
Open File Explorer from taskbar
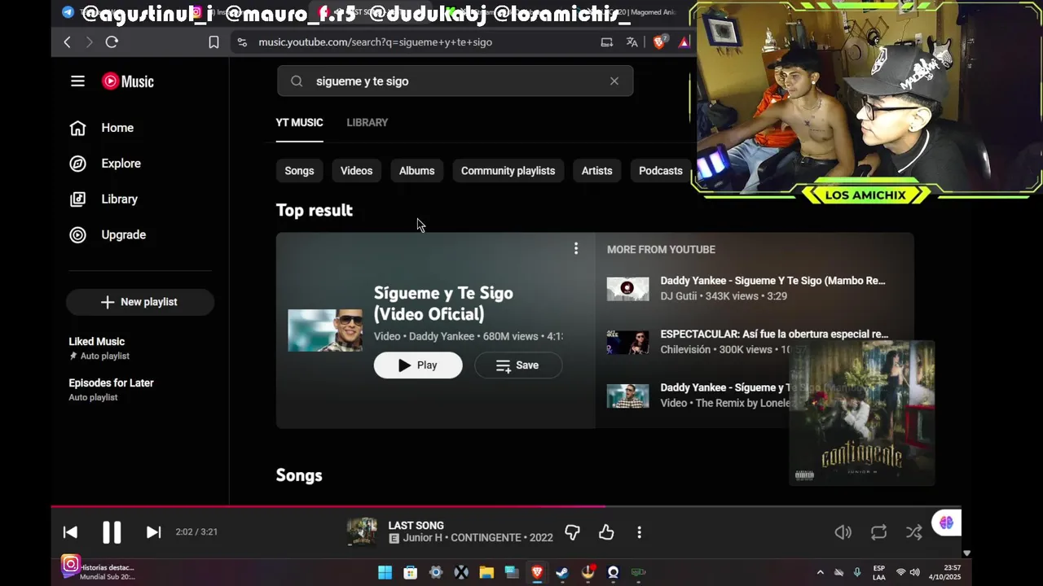point(486,572)
